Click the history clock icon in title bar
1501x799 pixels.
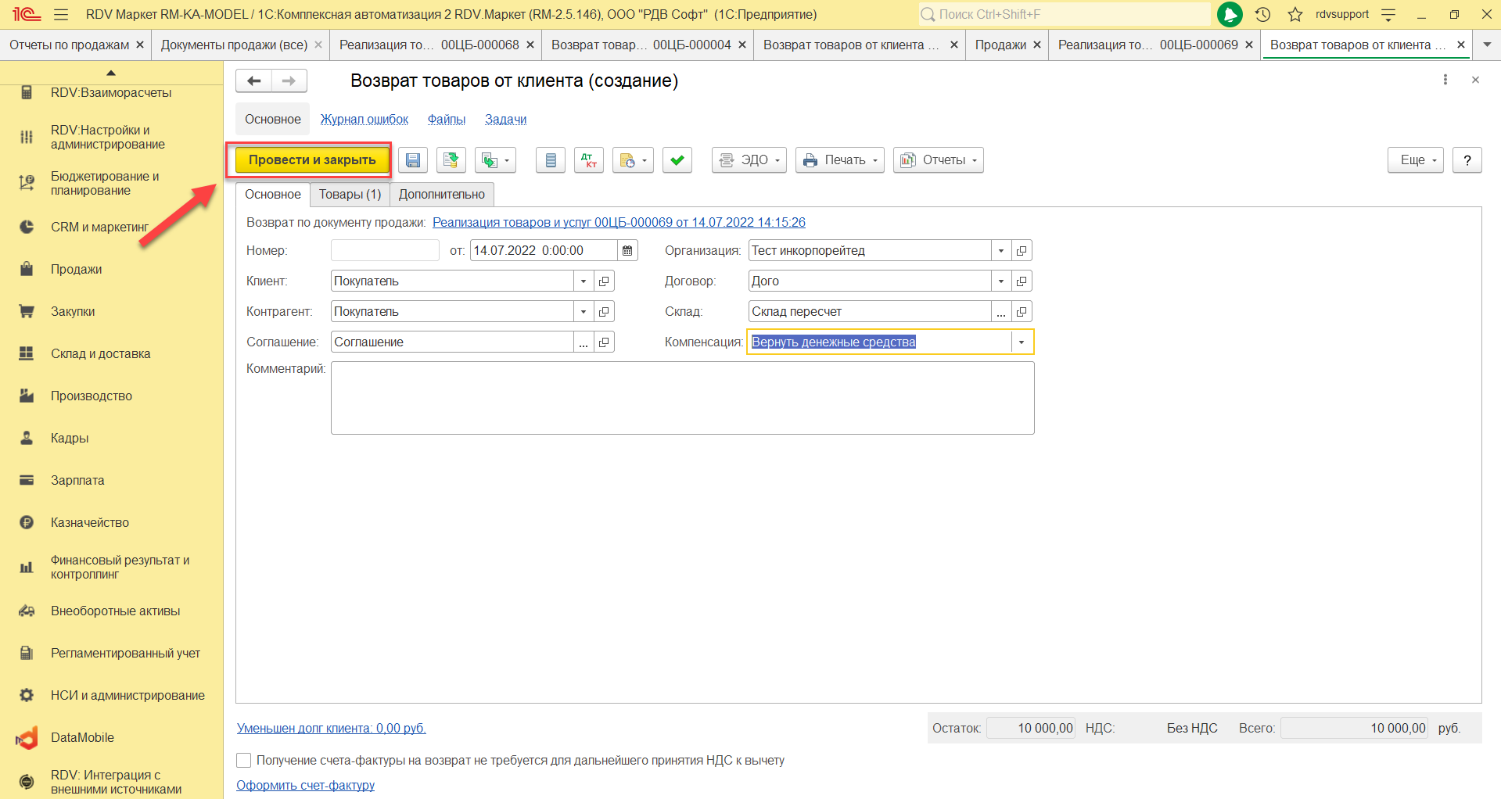[x=1262, y=14]
